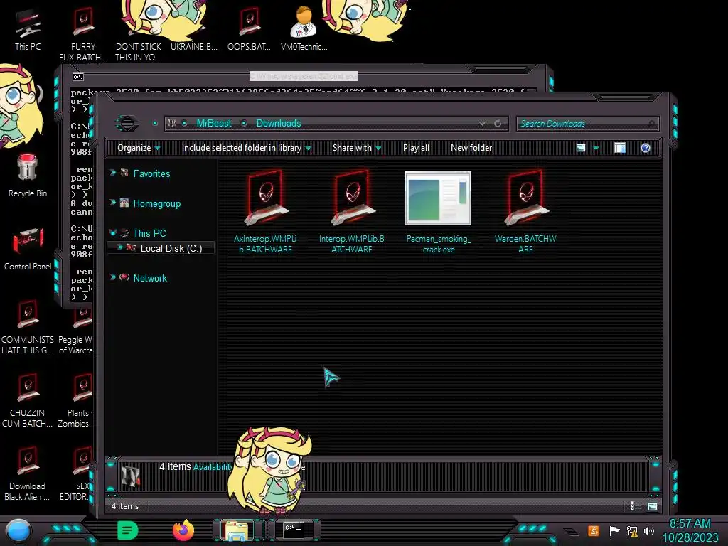This screenshot has width=728, height=546.
Task: Open the Recycle Bin
Action: (x=28, y=176)
